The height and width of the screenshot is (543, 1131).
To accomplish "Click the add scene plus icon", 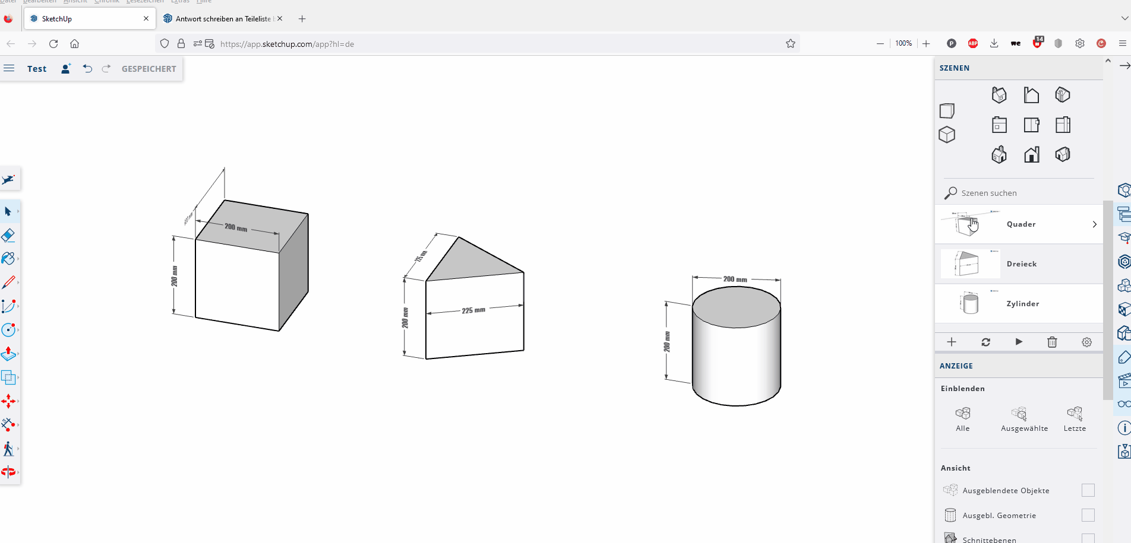I will click(952, 342).
